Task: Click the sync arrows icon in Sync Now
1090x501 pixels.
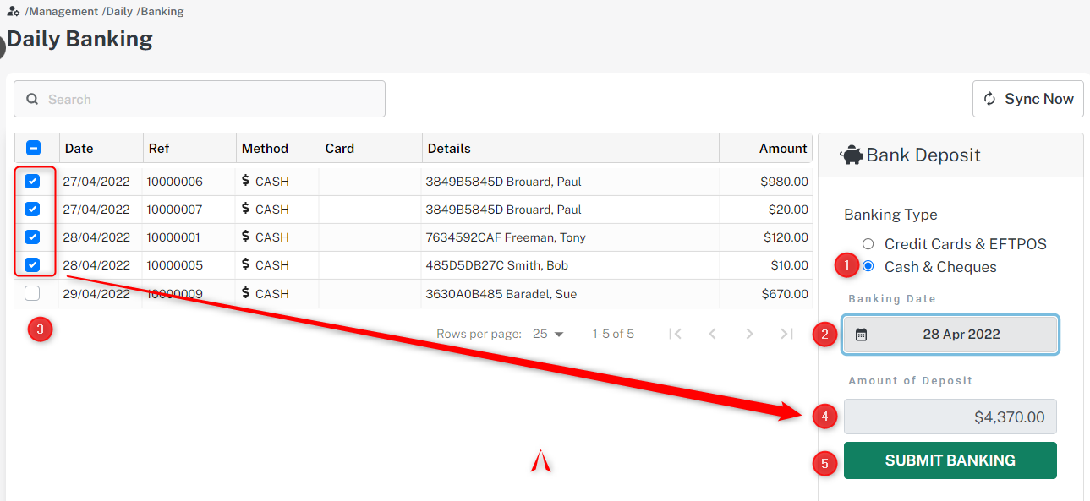Action: (990, 100)
